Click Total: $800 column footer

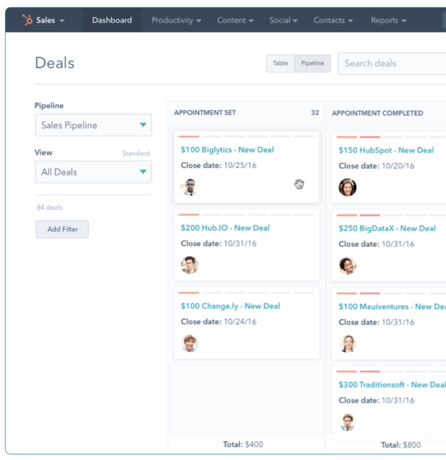tap(401, 445)
